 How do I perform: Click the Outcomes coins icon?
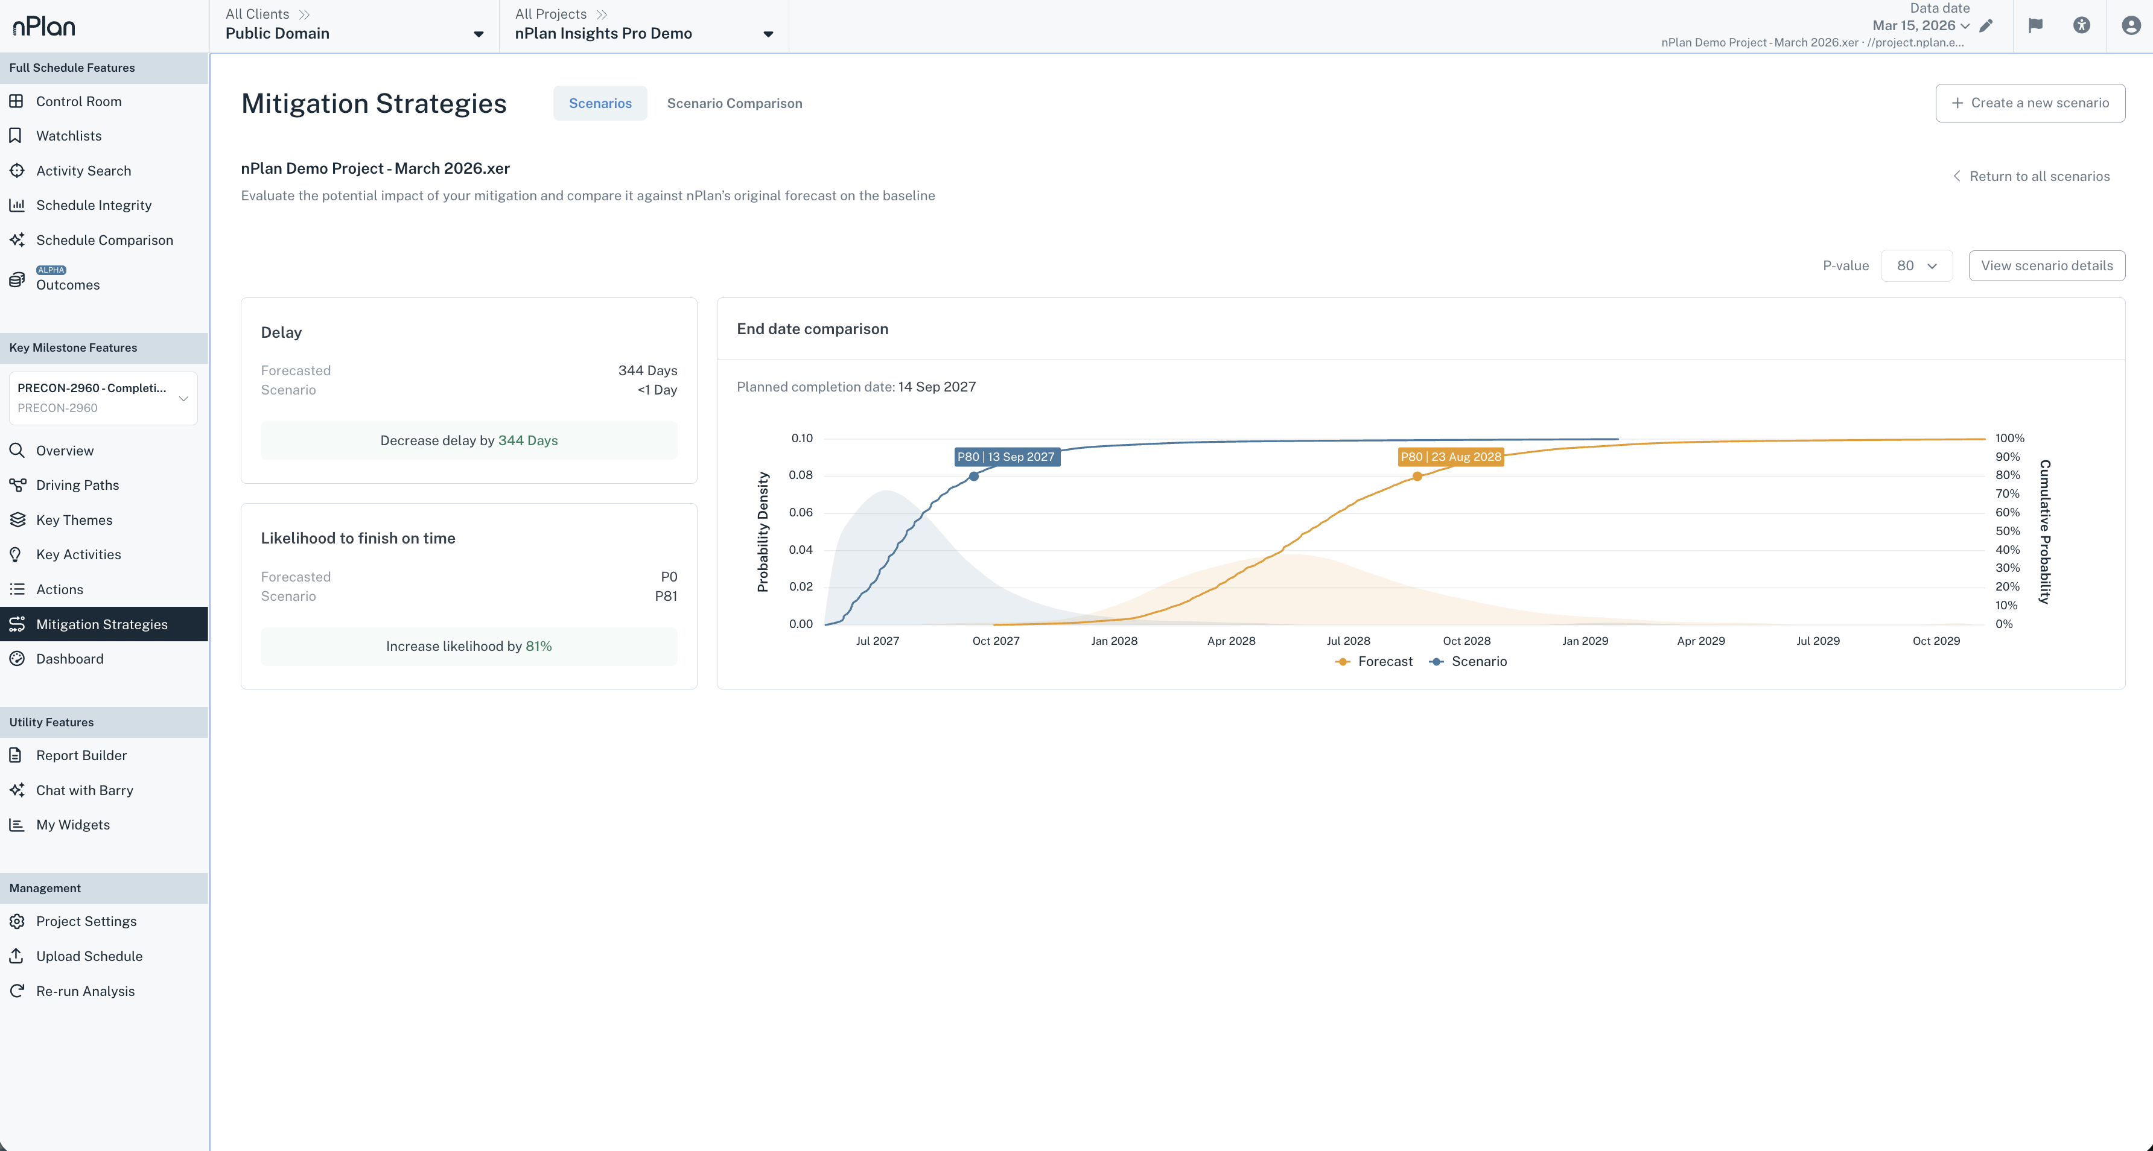(x=16, y=280)
